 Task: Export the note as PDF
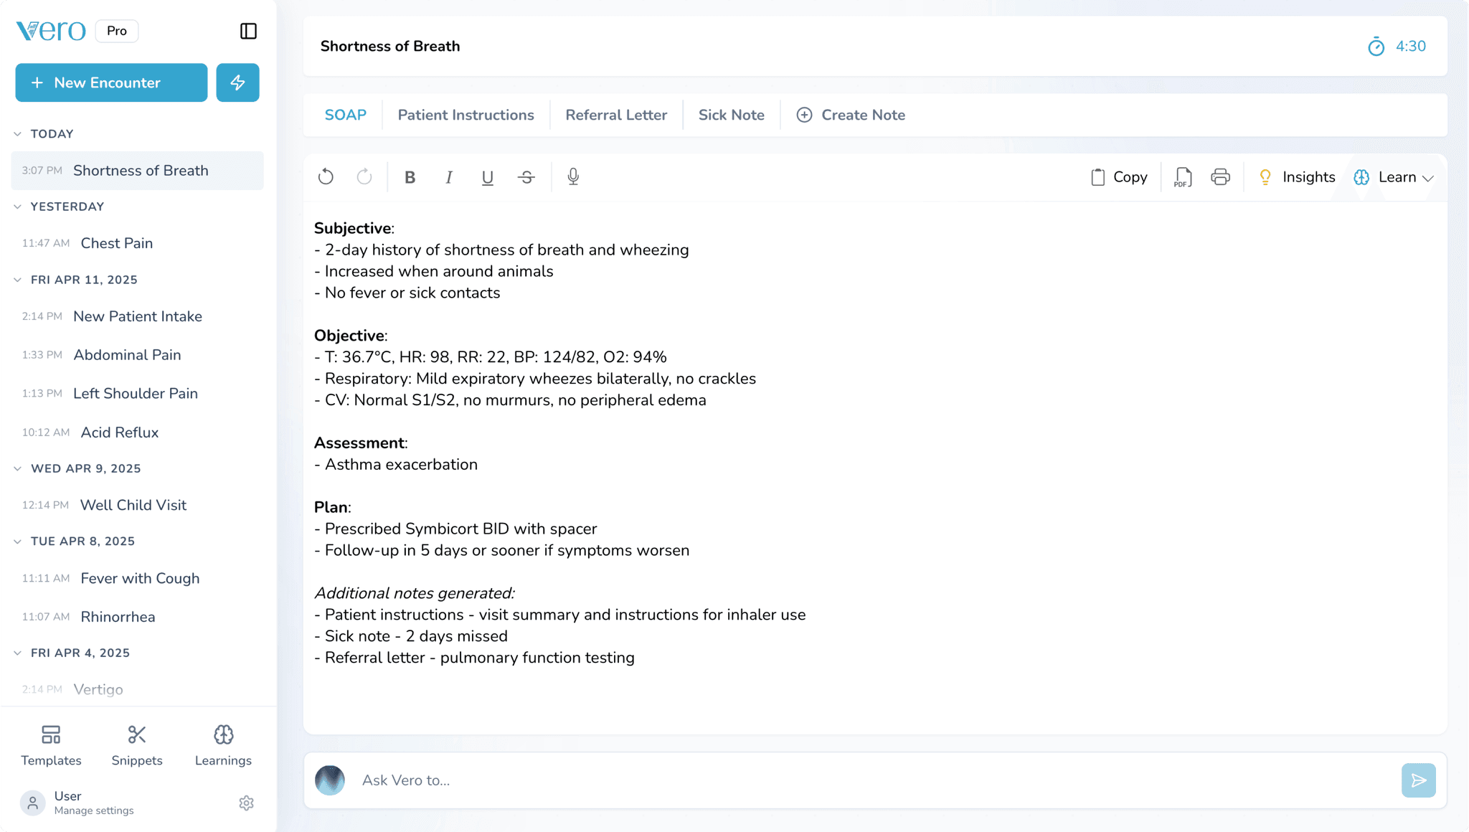pos(1181,176)
